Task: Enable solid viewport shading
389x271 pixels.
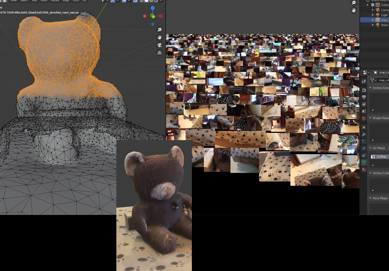Action: click(x=146, y=1)
